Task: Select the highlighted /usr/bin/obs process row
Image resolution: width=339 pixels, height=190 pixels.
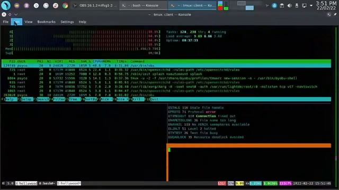Action: point(166,65)
